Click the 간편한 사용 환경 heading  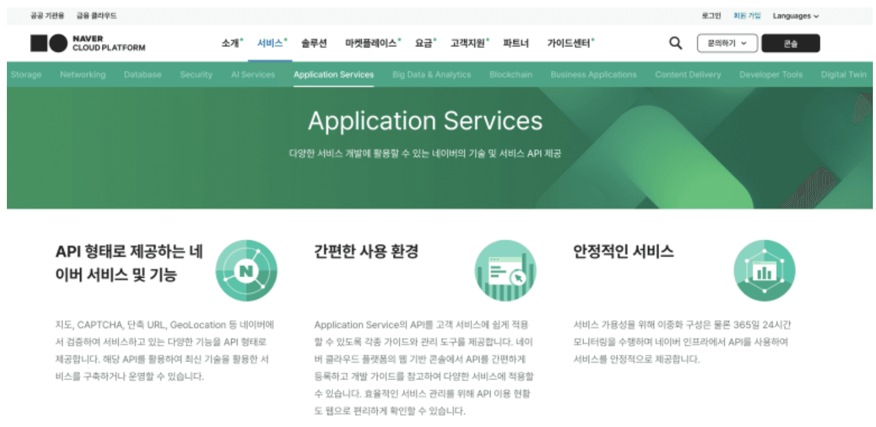pyautogui.click(x=366, y=252)
